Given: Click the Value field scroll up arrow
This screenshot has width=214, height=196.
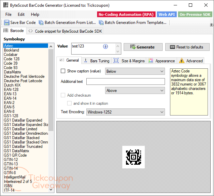Looking at the screenshot, I should [118, 46].
